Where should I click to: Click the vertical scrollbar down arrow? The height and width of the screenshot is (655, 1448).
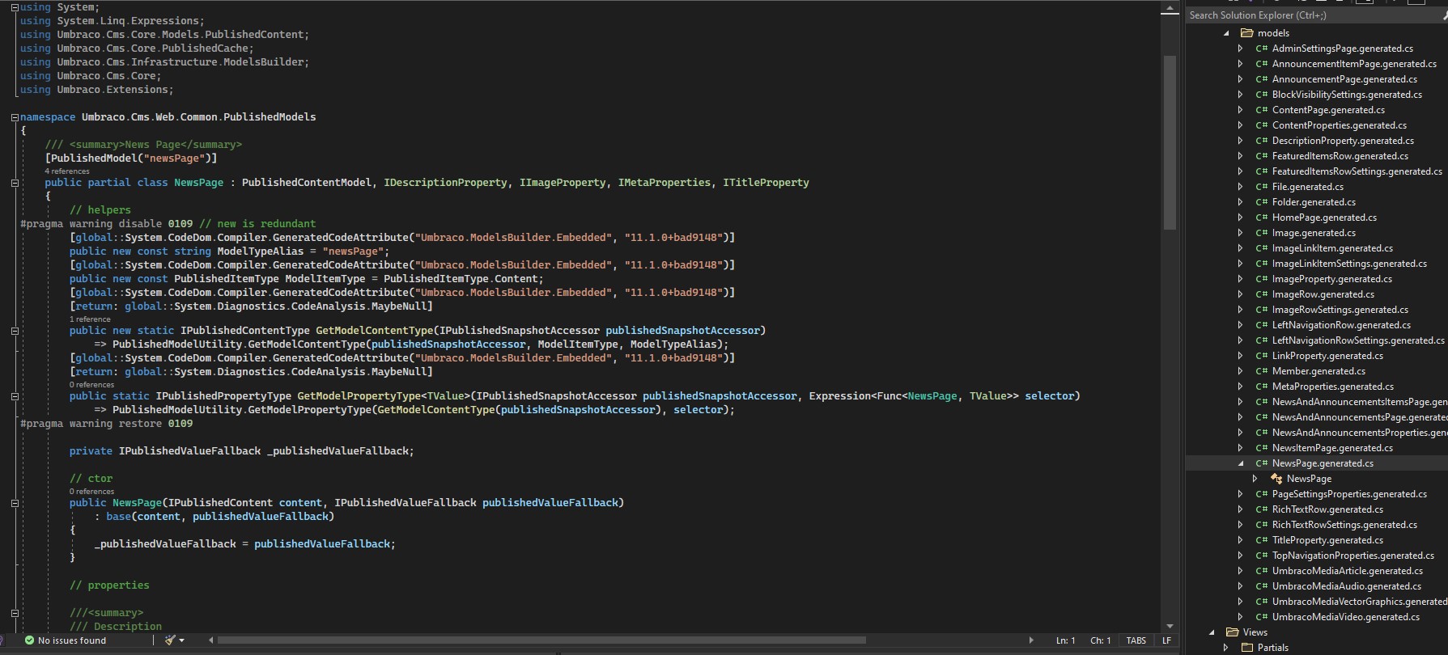pos(1169,627)
